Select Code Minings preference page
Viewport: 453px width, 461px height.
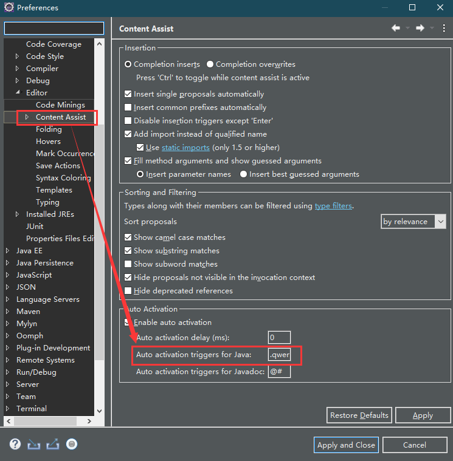(60, 104)
